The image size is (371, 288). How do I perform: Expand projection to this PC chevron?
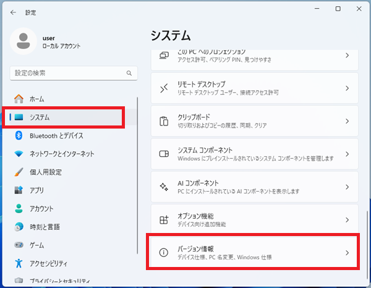point(347,56)
